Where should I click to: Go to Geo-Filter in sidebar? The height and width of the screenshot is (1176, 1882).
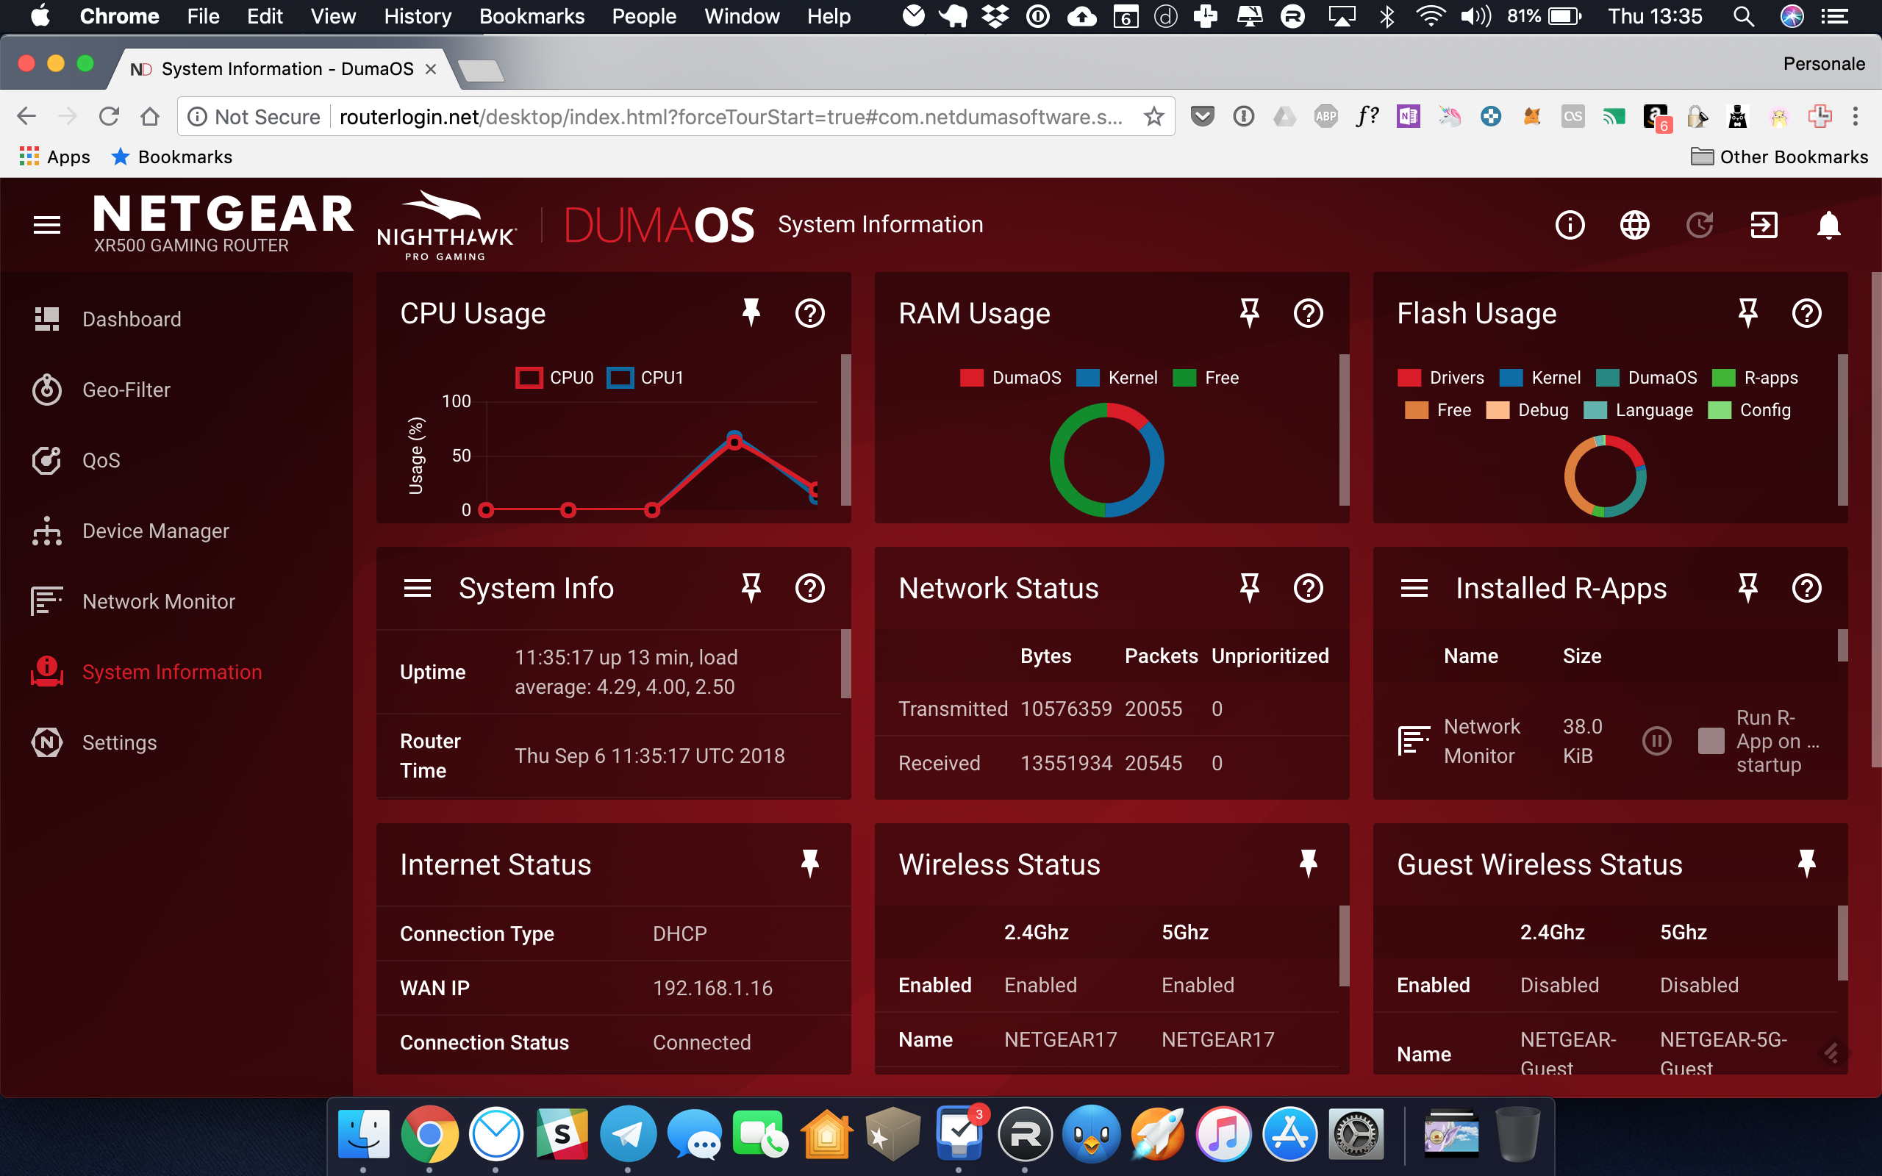pyautogui.click(x=126, y=390)
